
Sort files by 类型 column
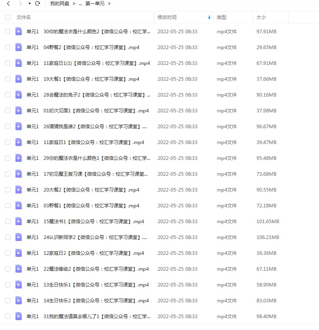[222, 17]
